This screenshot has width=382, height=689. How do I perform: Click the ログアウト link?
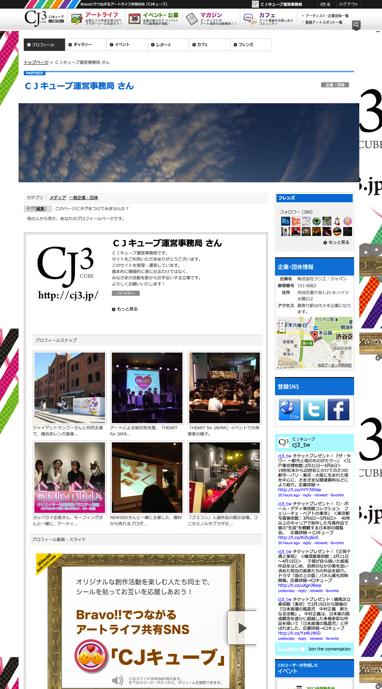click(x=349, y=4)
